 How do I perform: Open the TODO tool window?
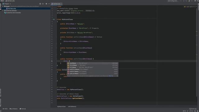point(5,109)
